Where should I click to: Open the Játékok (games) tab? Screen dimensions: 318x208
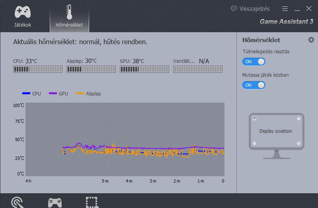pos(23,16)
